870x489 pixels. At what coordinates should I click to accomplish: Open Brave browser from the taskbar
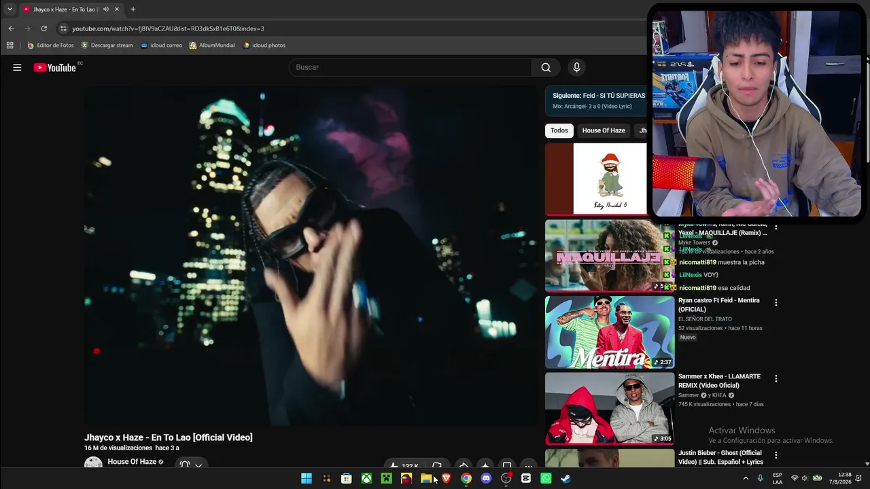(x=446, y=478)
